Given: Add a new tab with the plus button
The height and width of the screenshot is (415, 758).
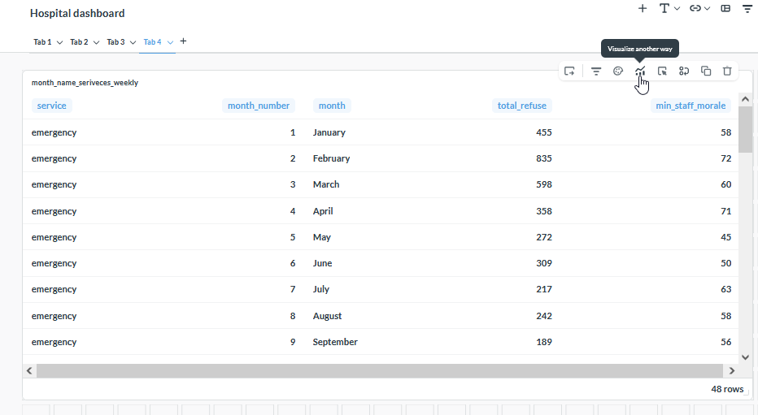Looking at the screenshot, I should [x=183, y=41].
